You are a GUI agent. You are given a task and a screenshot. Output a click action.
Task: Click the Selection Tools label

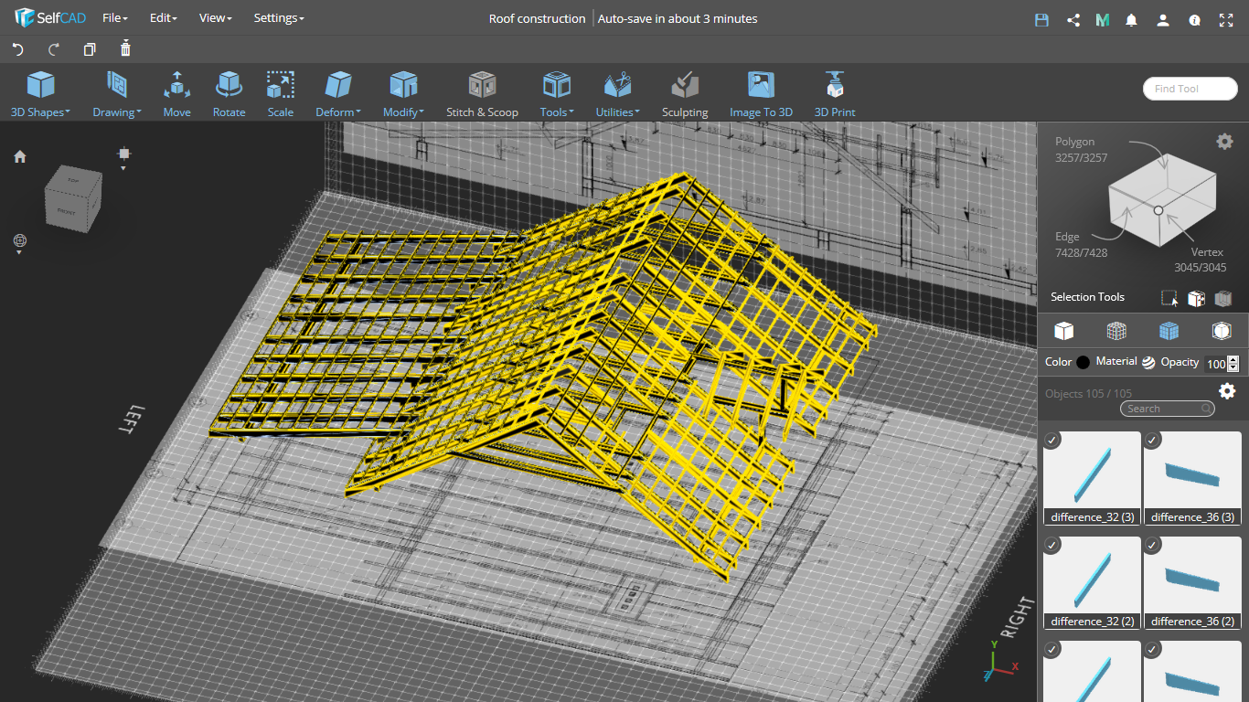1087,297
